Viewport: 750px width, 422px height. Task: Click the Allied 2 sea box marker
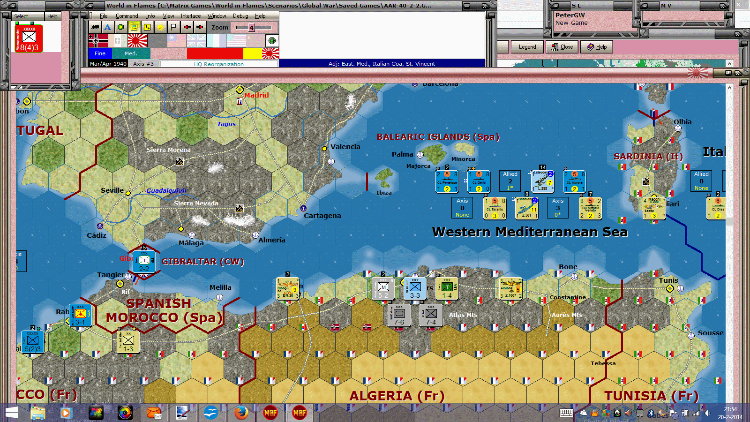pos(510,181)
